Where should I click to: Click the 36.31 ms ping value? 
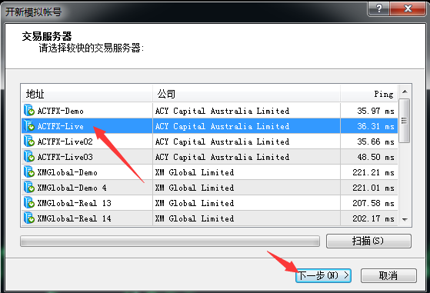[375, 126]
